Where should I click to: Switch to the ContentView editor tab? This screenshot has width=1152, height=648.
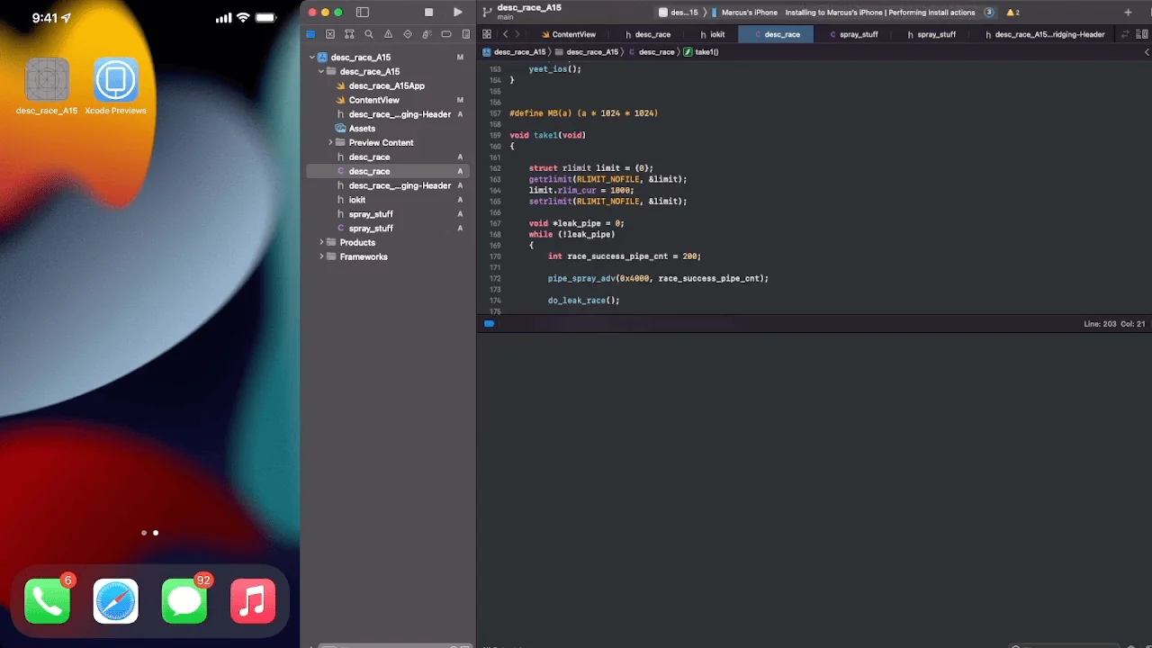click(x=569, y=34)
